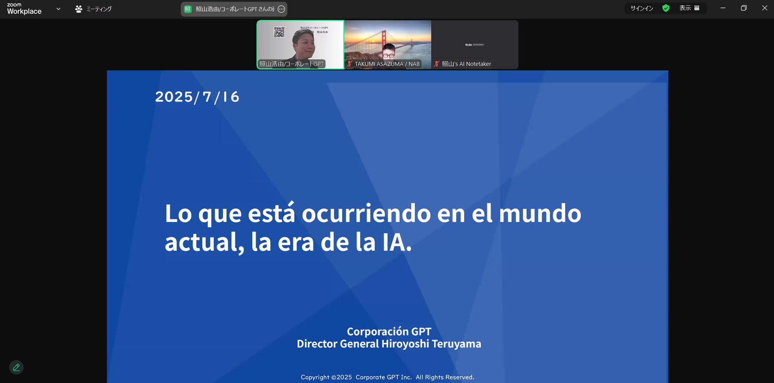Open the shared screen options ellipsis menu
774x383 pixels.
click(281, 9)
